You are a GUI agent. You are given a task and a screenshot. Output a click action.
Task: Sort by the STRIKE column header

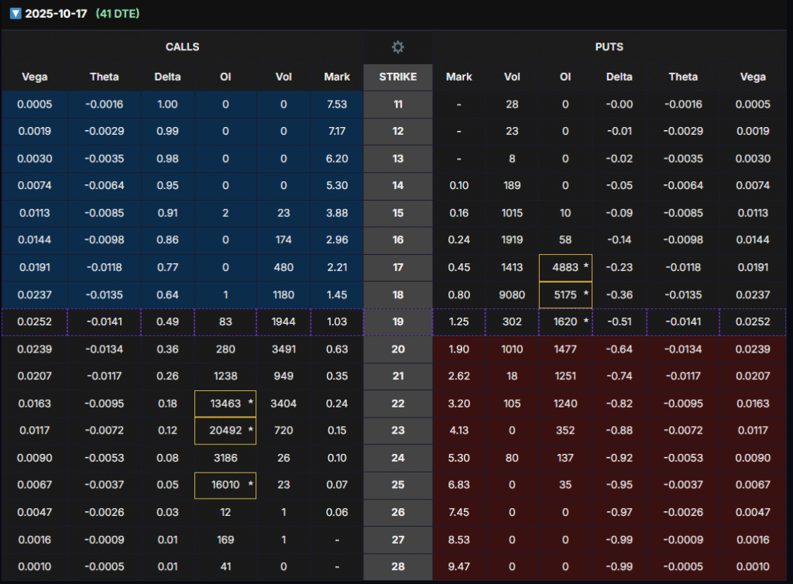[397, 77]
